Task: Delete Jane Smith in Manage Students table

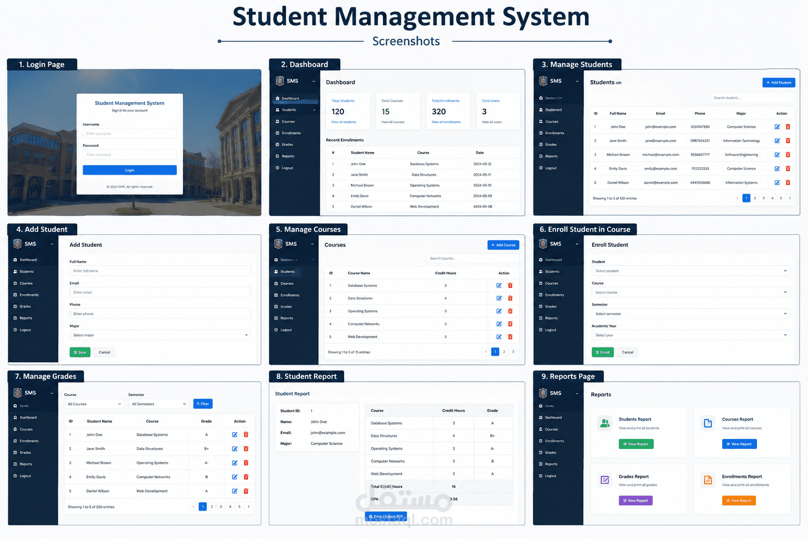Action: tap(788, 141)
